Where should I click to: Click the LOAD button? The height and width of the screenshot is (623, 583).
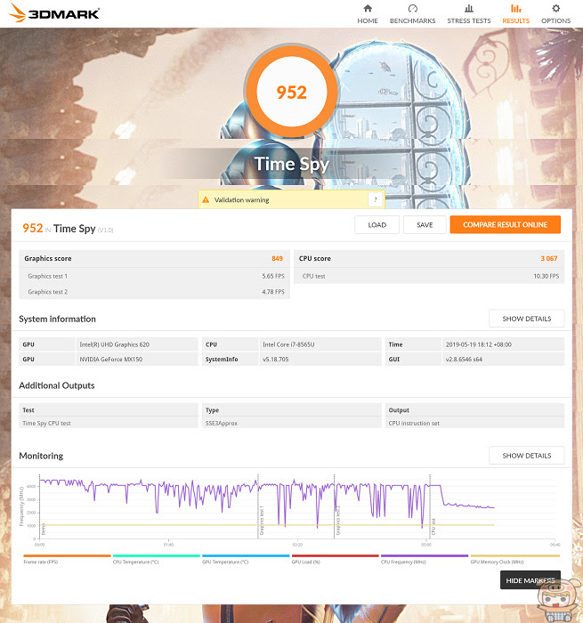point(377,225)
